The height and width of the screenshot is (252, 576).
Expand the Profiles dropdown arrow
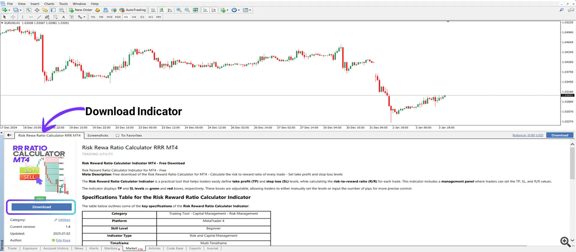pos(21,10)
